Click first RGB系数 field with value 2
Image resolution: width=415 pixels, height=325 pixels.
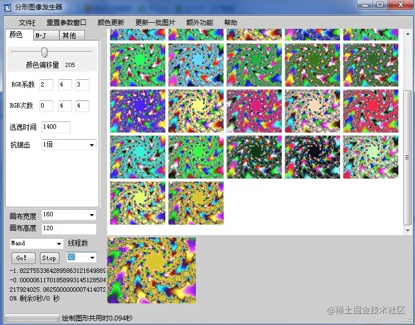46,85
